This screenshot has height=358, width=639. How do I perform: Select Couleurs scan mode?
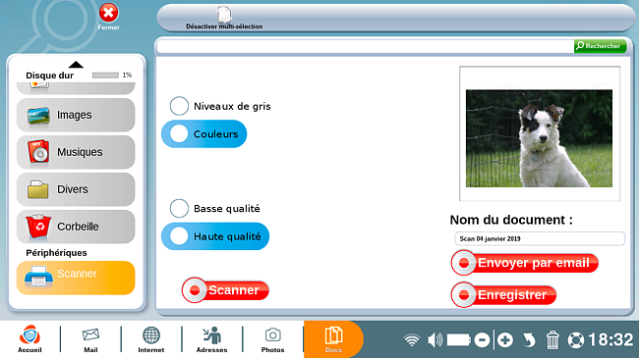pyautogui.click(x=204, y=133)
